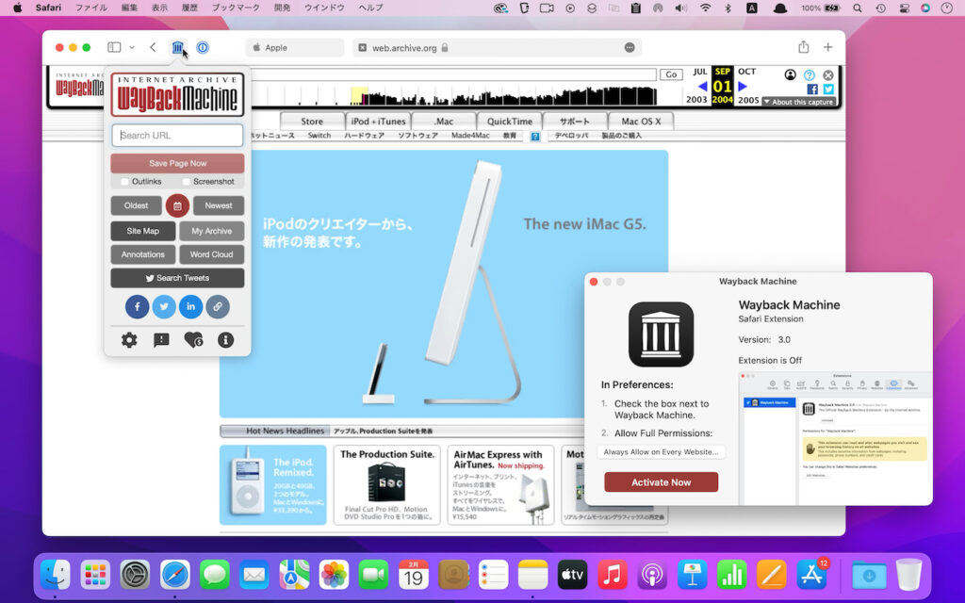
Task: Click the page options ellipsis in address bar
Action: pyautogui.click(x=629, y=47)
